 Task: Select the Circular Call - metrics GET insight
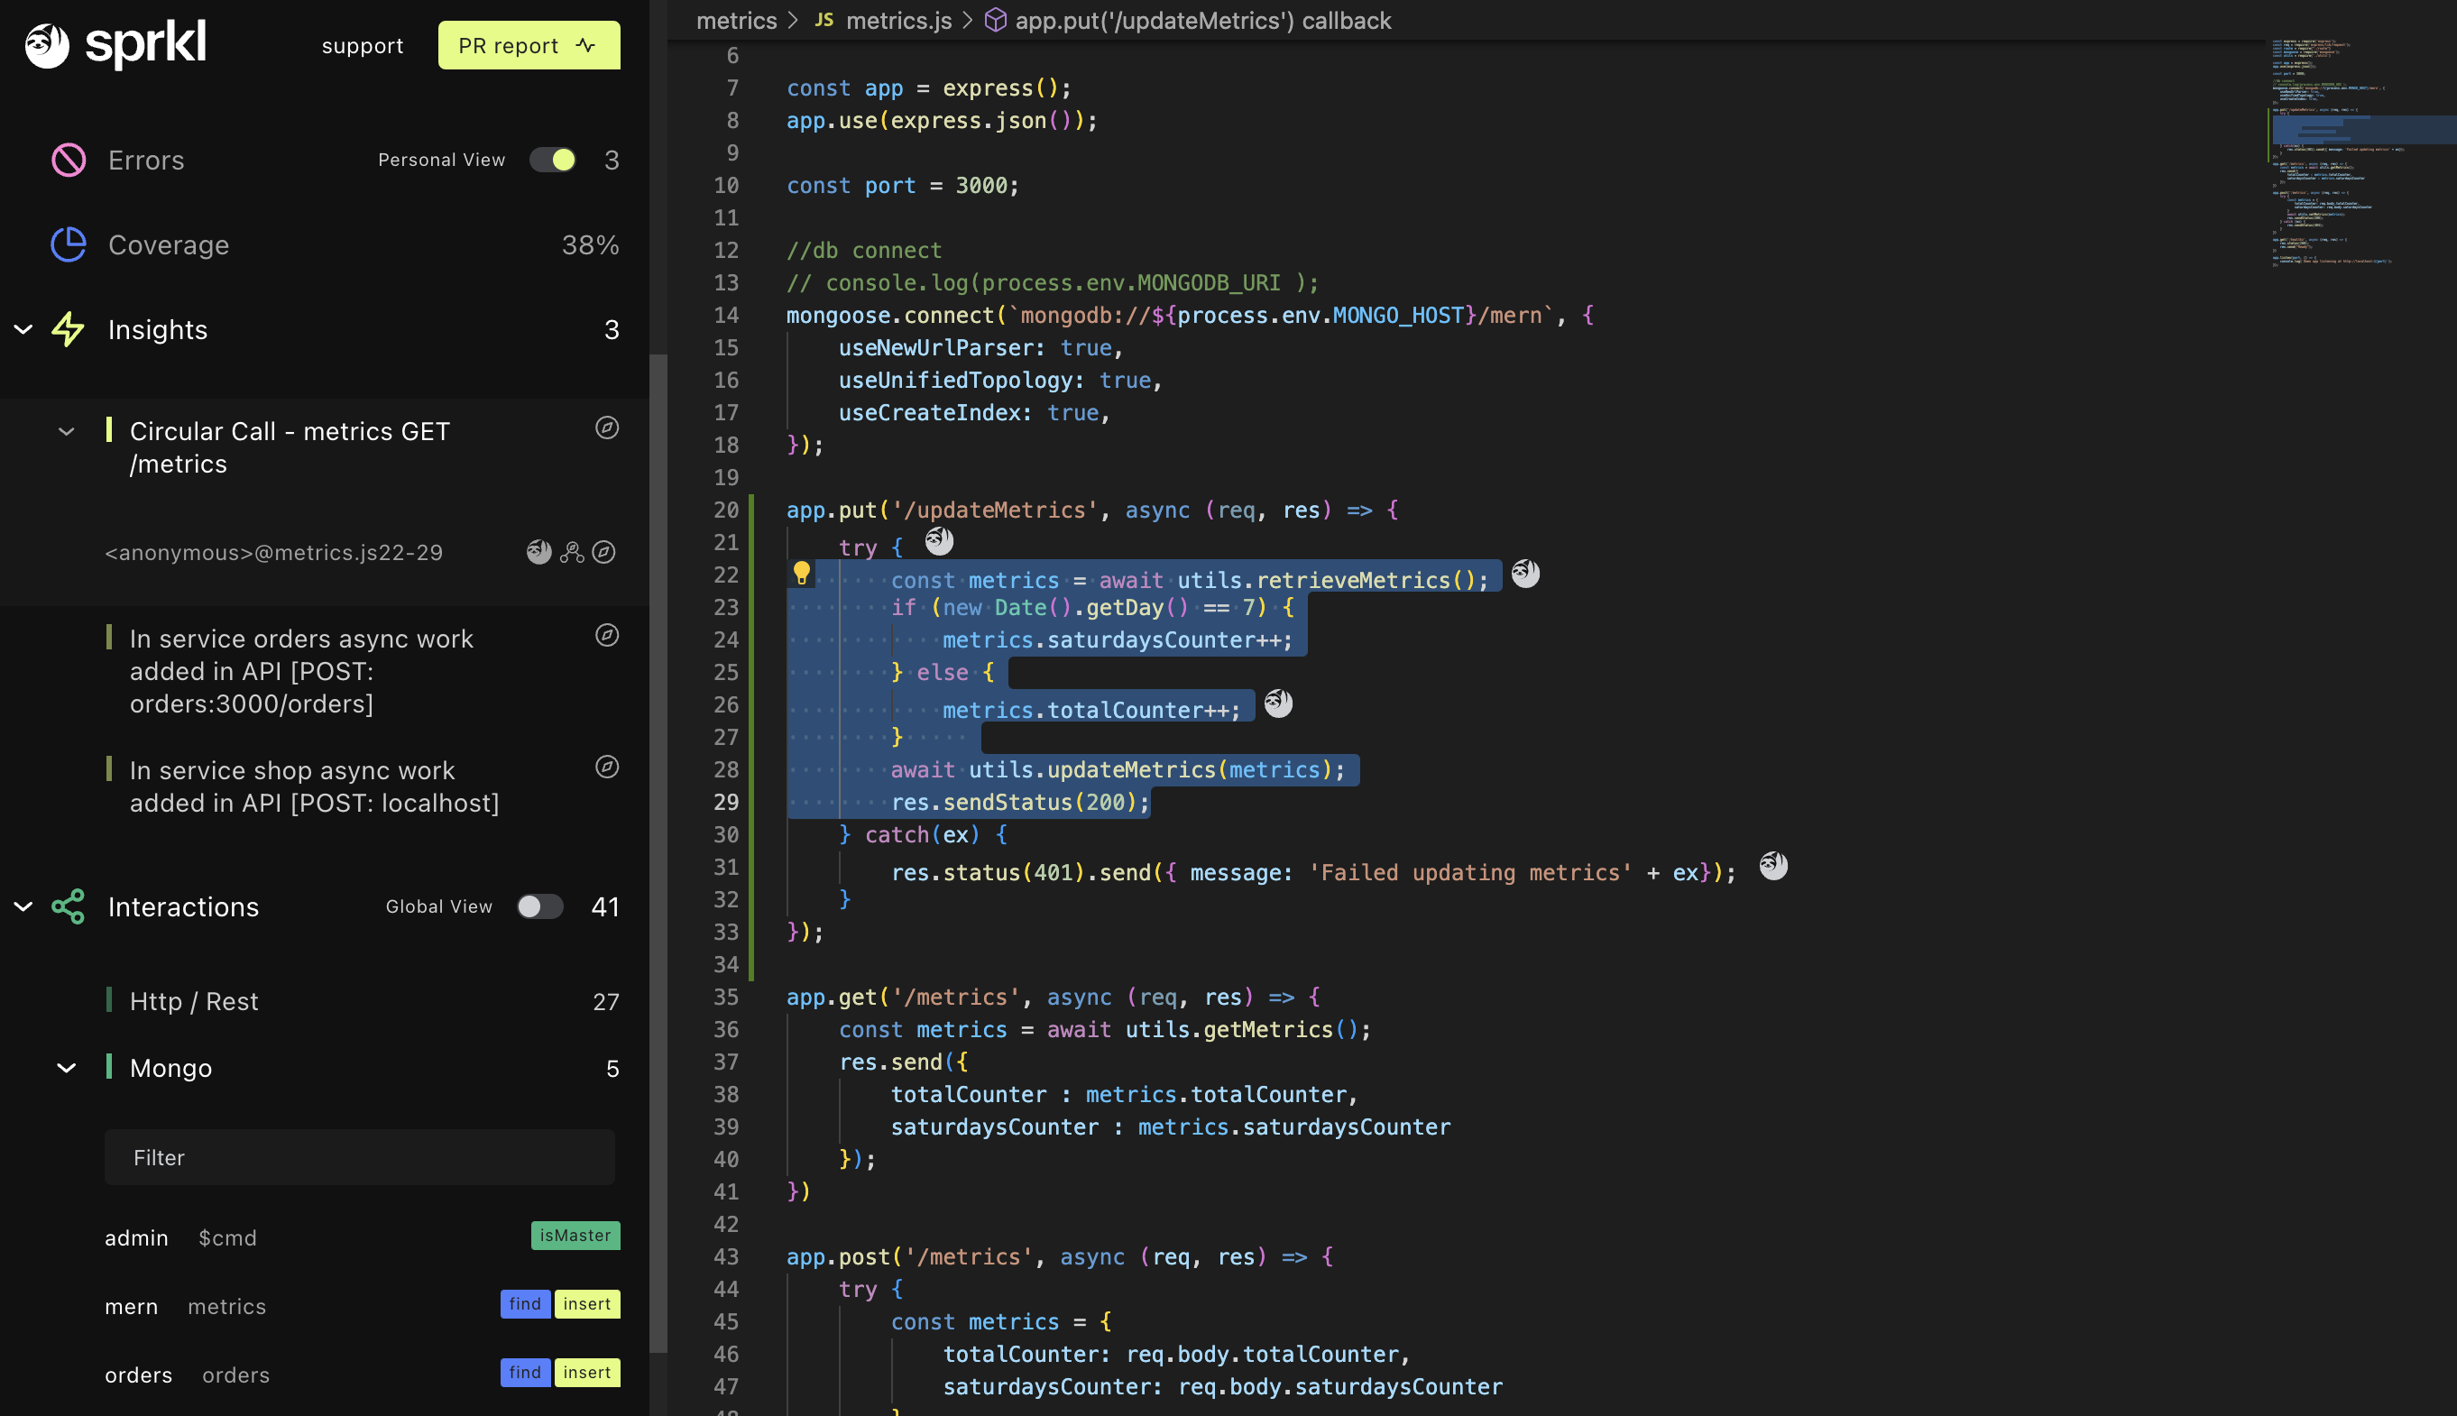click(x=290, y=447)
